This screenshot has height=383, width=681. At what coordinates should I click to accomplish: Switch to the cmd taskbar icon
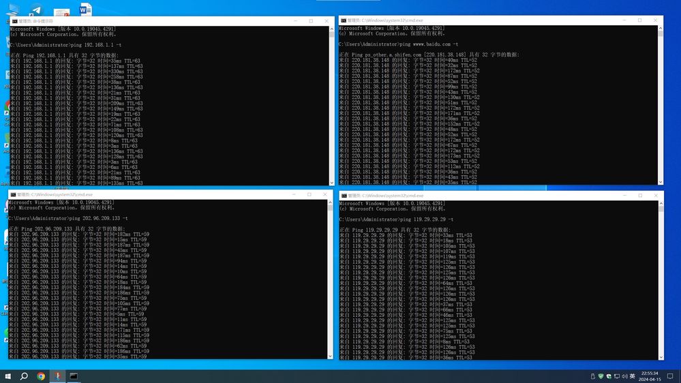[x=74, y=376]
